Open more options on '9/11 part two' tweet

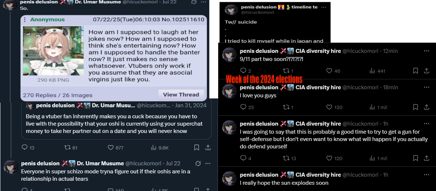(426, 51)
